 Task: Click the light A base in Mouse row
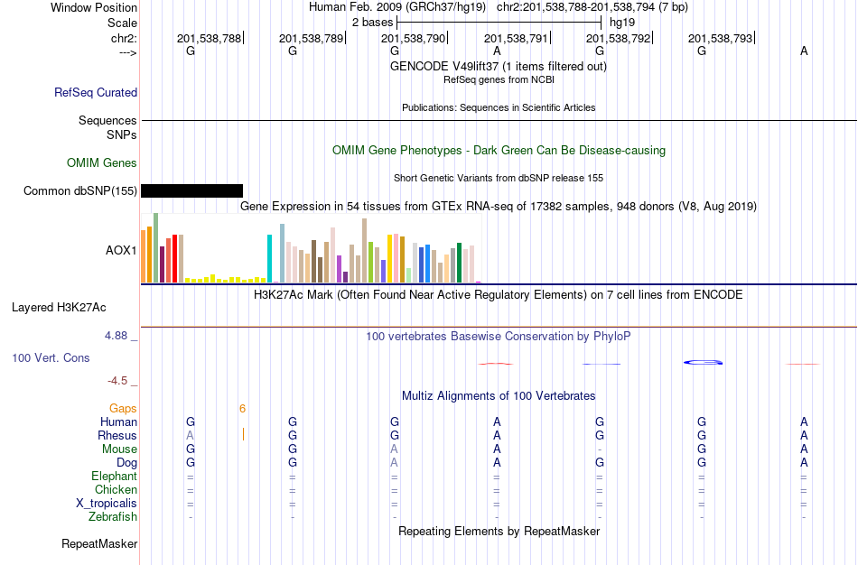395,449
